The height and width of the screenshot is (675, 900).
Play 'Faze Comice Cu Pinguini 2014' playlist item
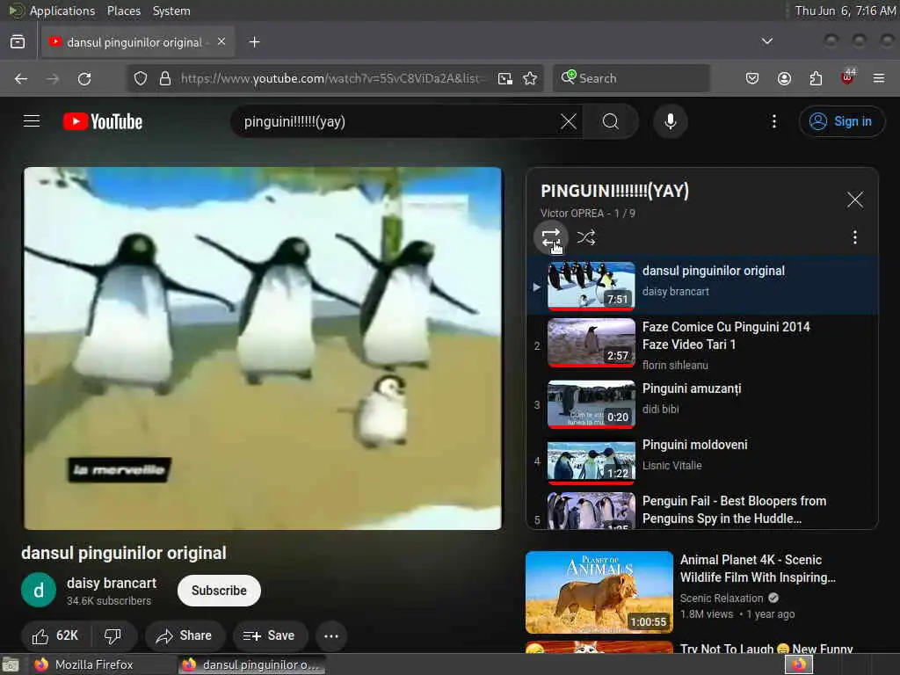tap(702, 345)
